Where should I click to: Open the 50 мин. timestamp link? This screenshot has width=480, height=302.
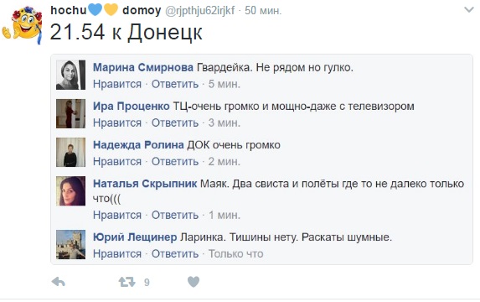pos(263,10)
